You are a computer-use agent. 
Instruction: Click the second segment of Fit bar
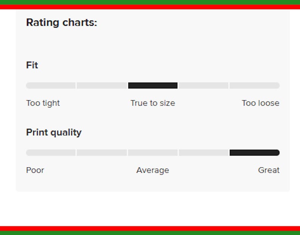pyautogui.click(x=102, y=85)
